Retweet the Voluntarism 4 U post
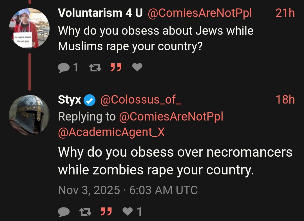This screenshot has width=304, height=221. click(95, 68)
